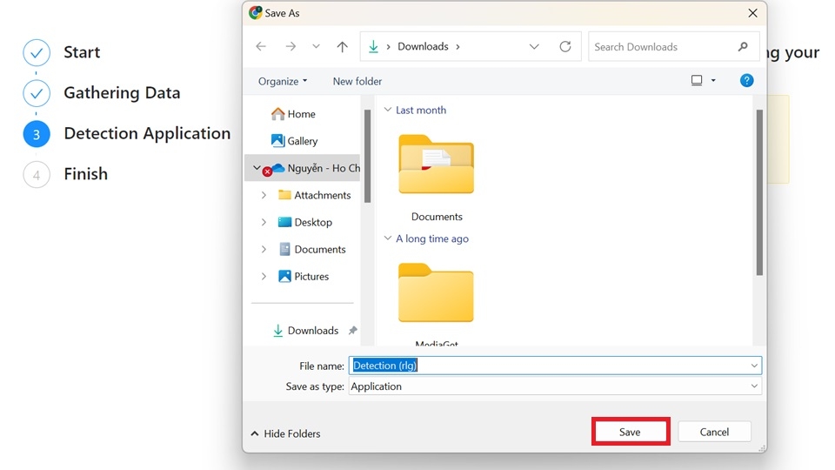The height and width of the screenshot is (470, 835).
Task: Click the Back navigation arrow
Action: click(261, 46)
